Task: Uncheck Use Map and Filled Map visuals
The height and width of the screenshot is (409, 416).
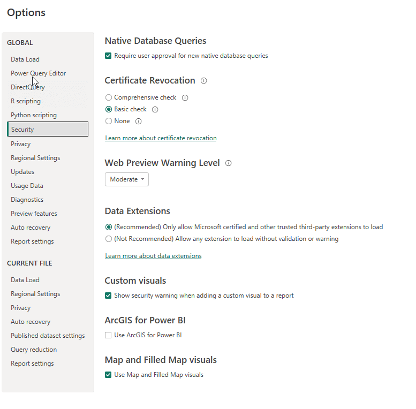Action: 109,375
